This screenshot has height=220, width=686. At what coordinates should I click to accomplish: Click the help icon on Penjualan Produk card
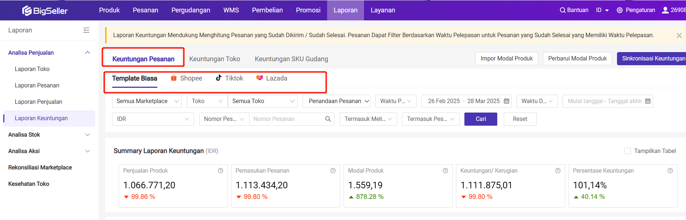click(x=221, y=171)
